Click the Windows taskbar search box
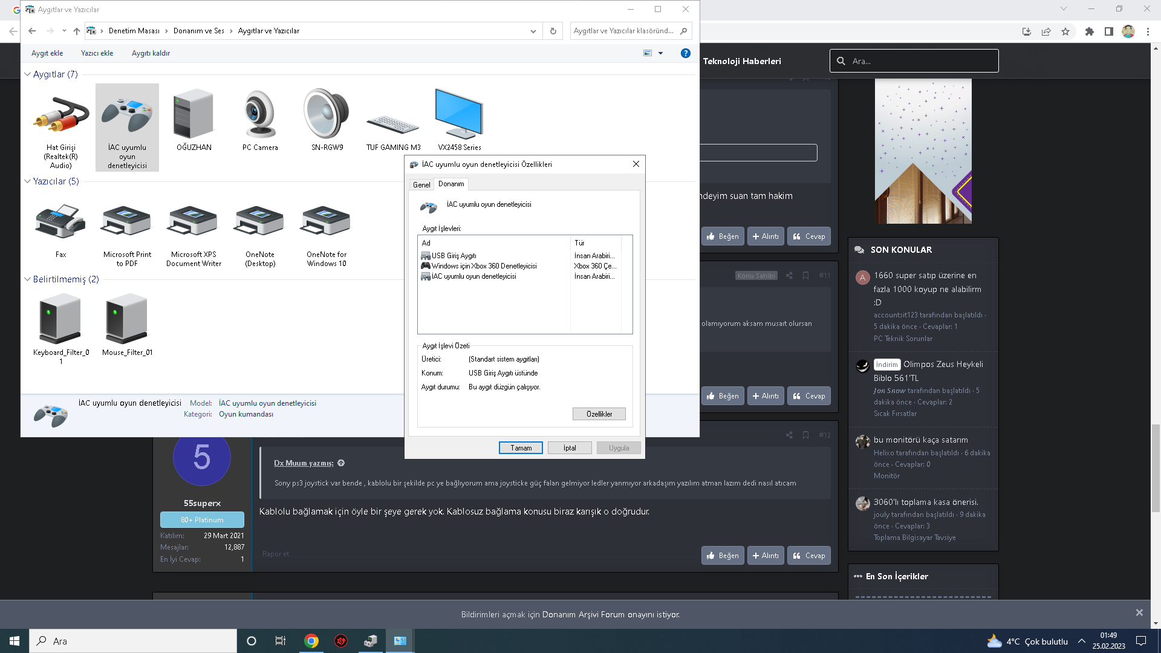 tap(133, 641)
